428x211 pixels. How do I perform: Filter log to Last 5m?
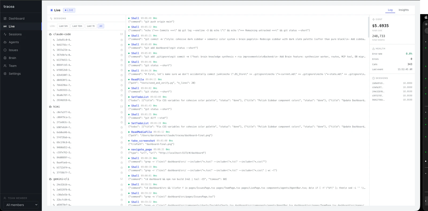[x=63, y=26]
